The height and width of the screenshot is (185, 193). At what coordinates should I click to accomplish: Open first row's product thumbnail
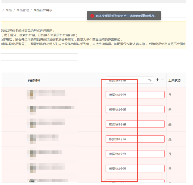tap(31, 95)
